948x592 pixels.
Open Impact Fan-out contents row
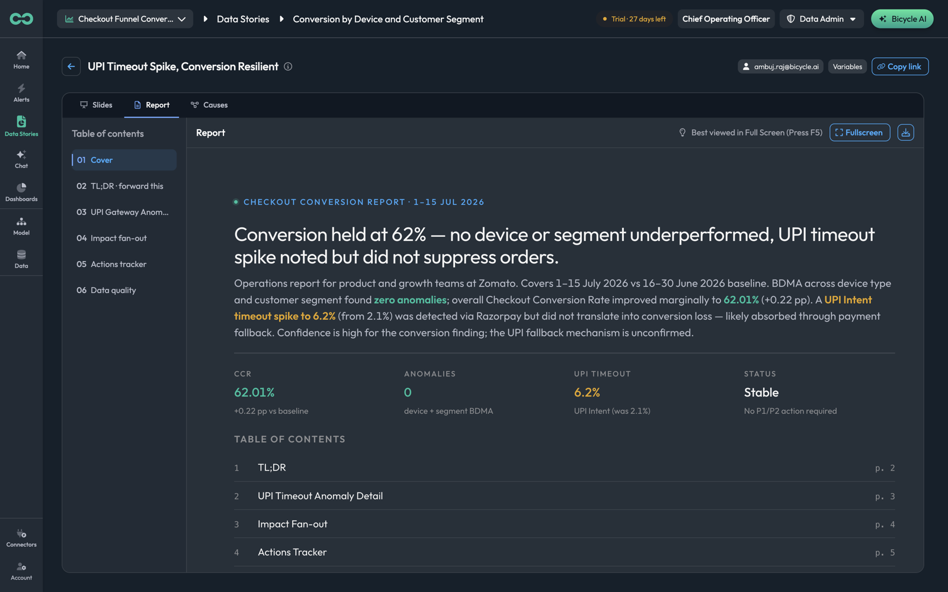click(564, 524)
